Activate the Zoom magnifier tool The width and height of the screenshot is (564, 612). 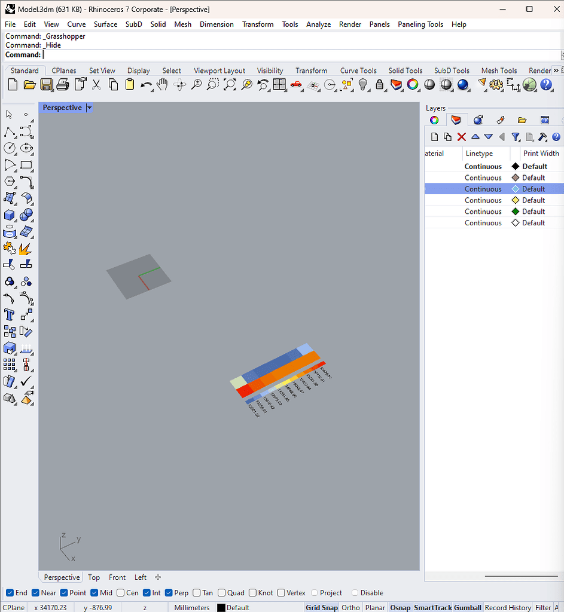(196, 85)
